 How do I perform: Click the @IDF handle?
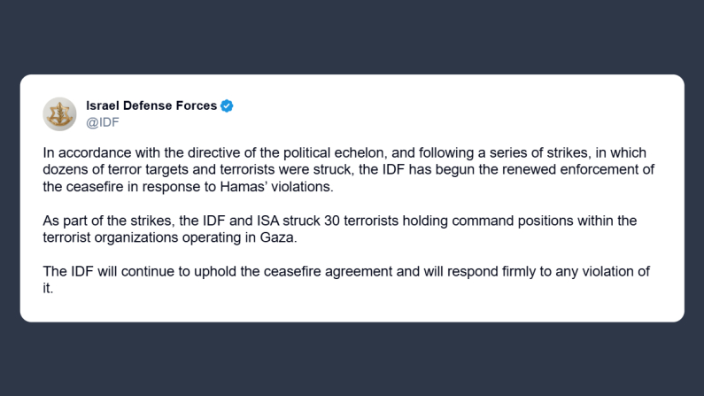pyautogui.click(x=103, y=122)
